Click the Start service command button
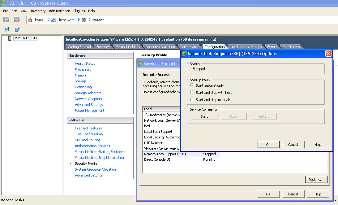338x205 pixels. click(204, 116)
